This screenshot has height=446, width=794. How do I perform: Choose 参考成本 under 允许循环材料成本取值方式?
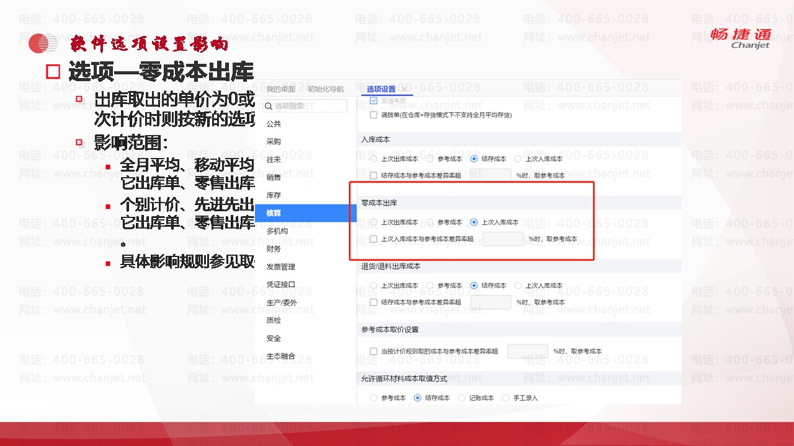point(373,398)
